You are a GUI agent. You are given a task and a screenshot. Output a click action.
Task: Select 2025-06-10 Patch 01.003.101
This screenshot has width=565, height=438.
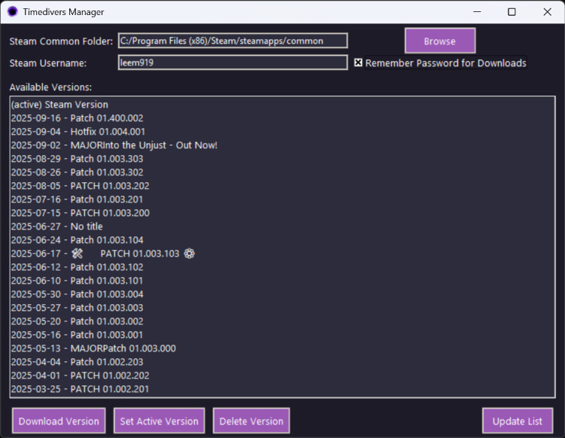coord(282,281)
